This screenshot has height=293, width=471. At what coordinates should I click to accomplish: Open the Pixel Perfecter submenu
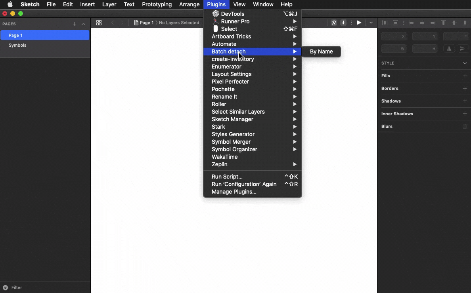point(252,82)
